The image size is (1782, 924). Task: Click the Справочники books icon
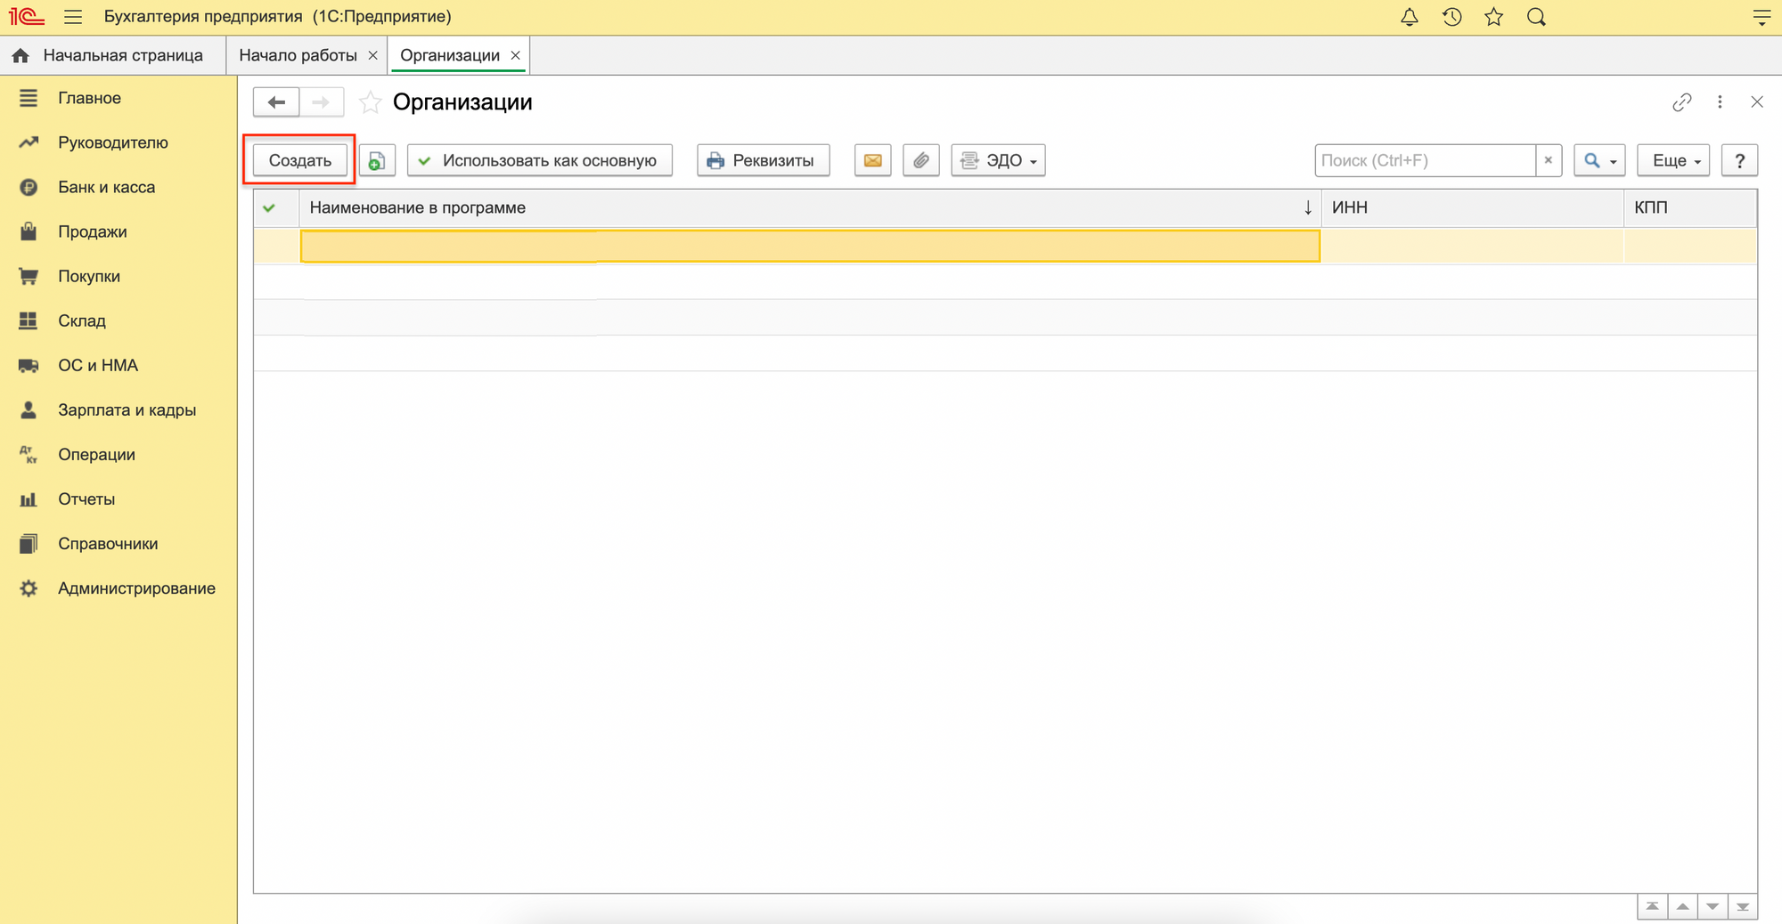pos(29,543)
